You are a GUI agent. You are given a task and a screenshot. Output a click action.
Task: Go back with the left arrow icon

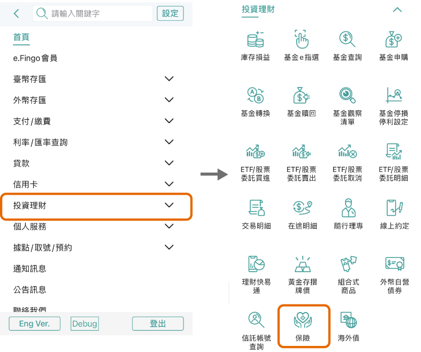point(16,13)
